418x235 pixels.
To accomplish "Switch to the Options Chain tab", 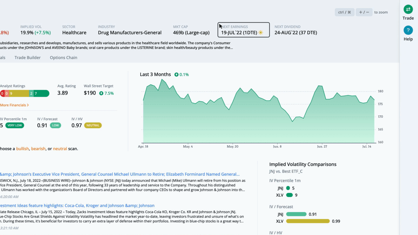I will [x=64, y=57].
